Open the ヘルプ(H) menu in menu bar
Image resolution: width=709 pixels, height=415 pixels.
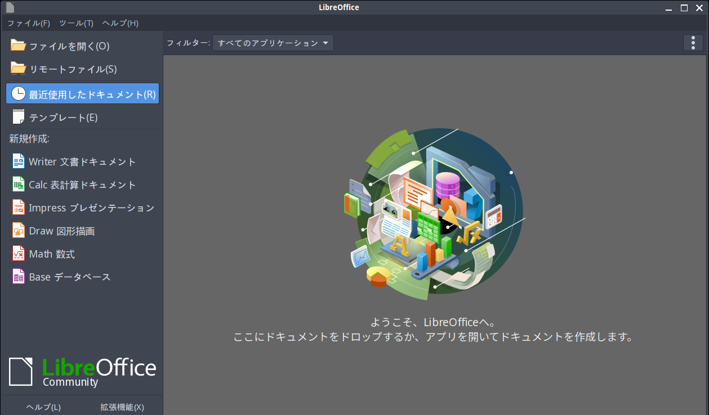click(x=120, y=23)
